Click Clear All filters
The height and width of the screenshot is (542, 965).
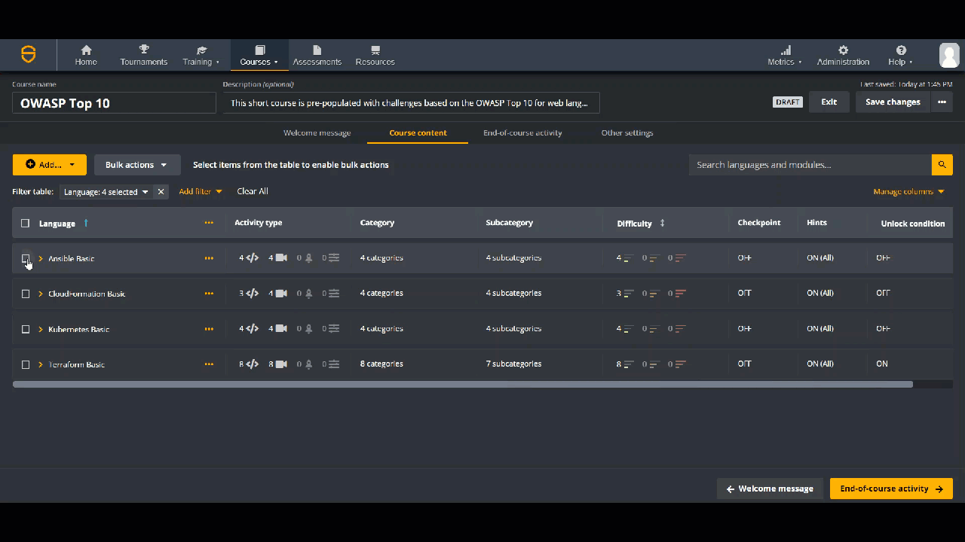pos(253,191)
